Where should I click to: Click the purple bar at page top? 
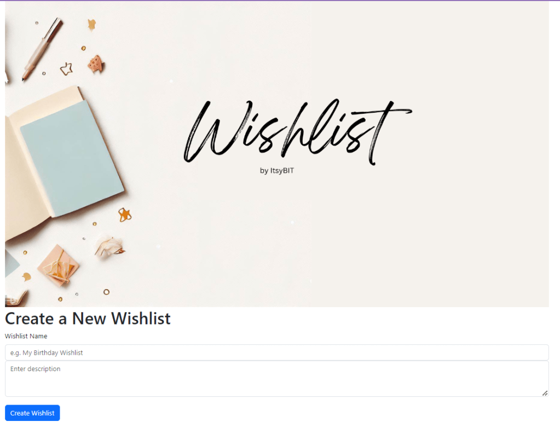(x=280, y=1)
